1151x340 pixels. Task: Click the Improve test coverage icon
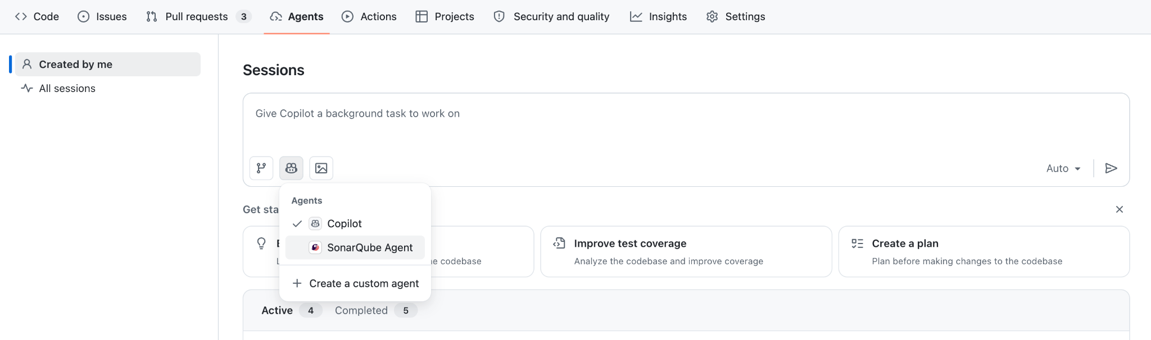tap(559, 243)
